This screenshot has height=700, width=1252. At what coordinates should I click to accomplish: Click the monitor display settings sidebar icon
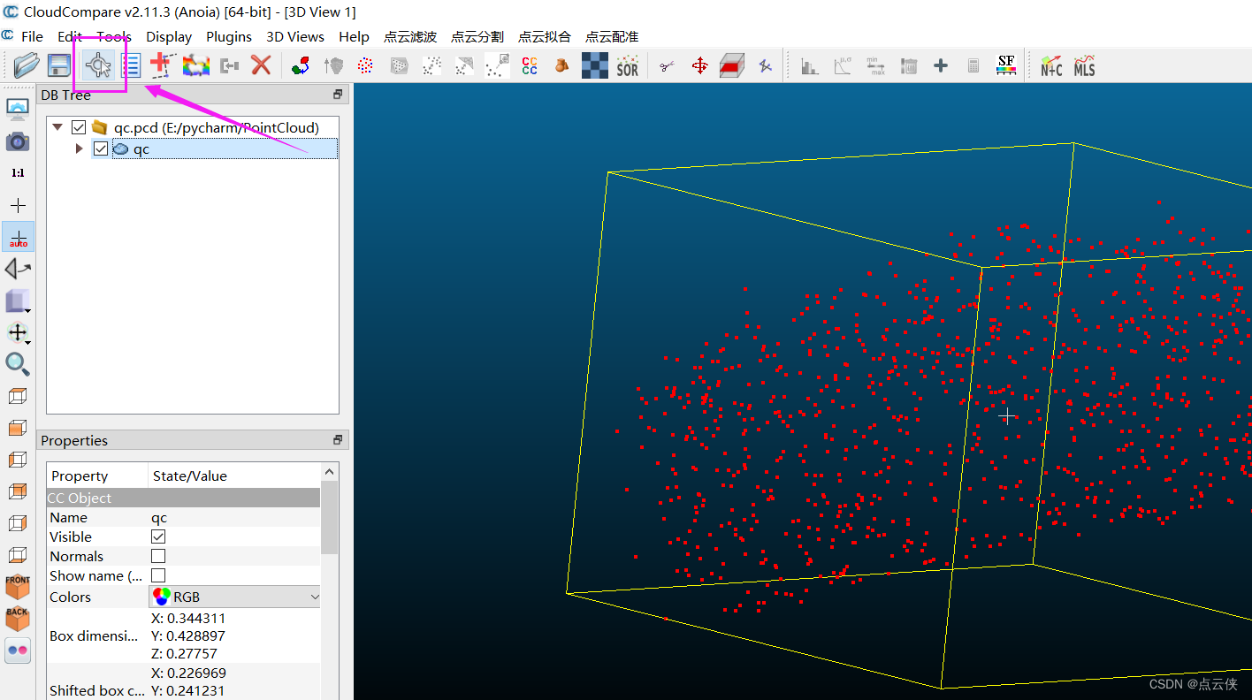coord(18,110)
